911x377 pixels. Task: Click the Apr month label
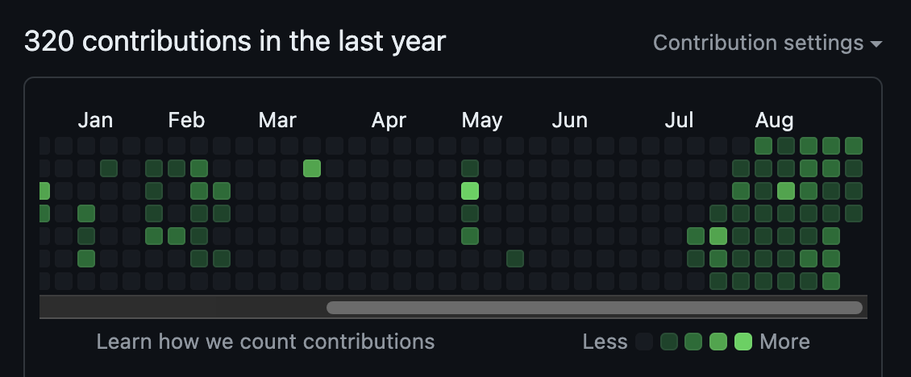click(x=389, y=121)
